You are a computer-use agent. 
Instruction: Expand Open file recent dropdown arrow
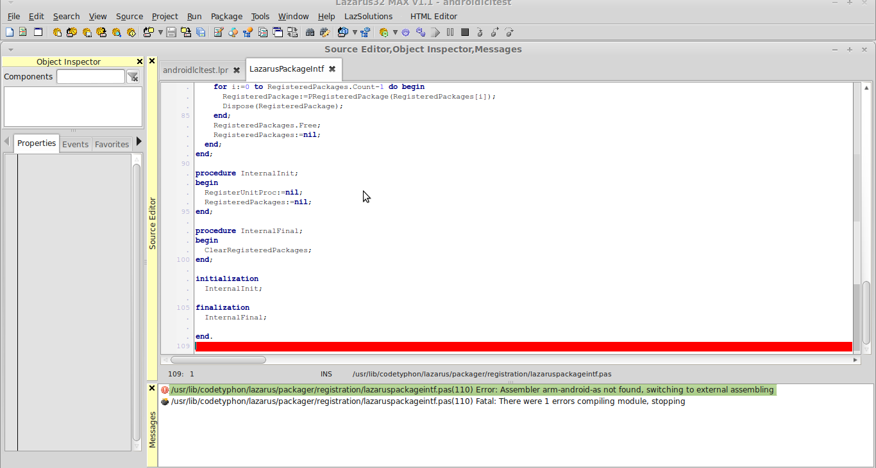(160, 32)
